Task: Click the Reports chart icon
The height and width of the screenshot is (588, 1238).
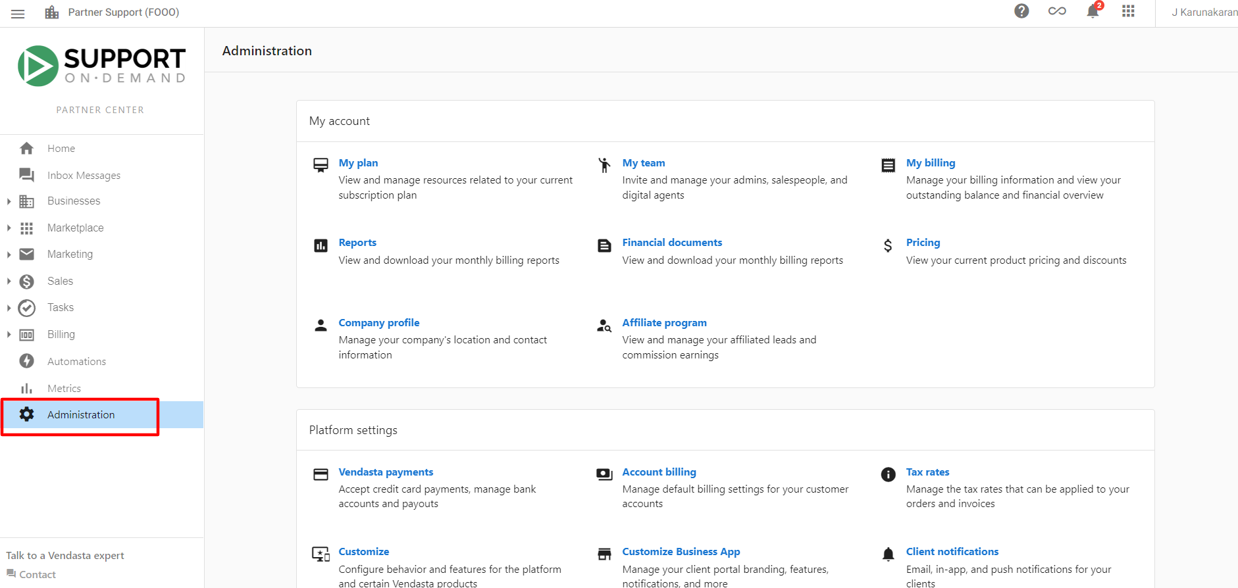Action: coord(321,246)
